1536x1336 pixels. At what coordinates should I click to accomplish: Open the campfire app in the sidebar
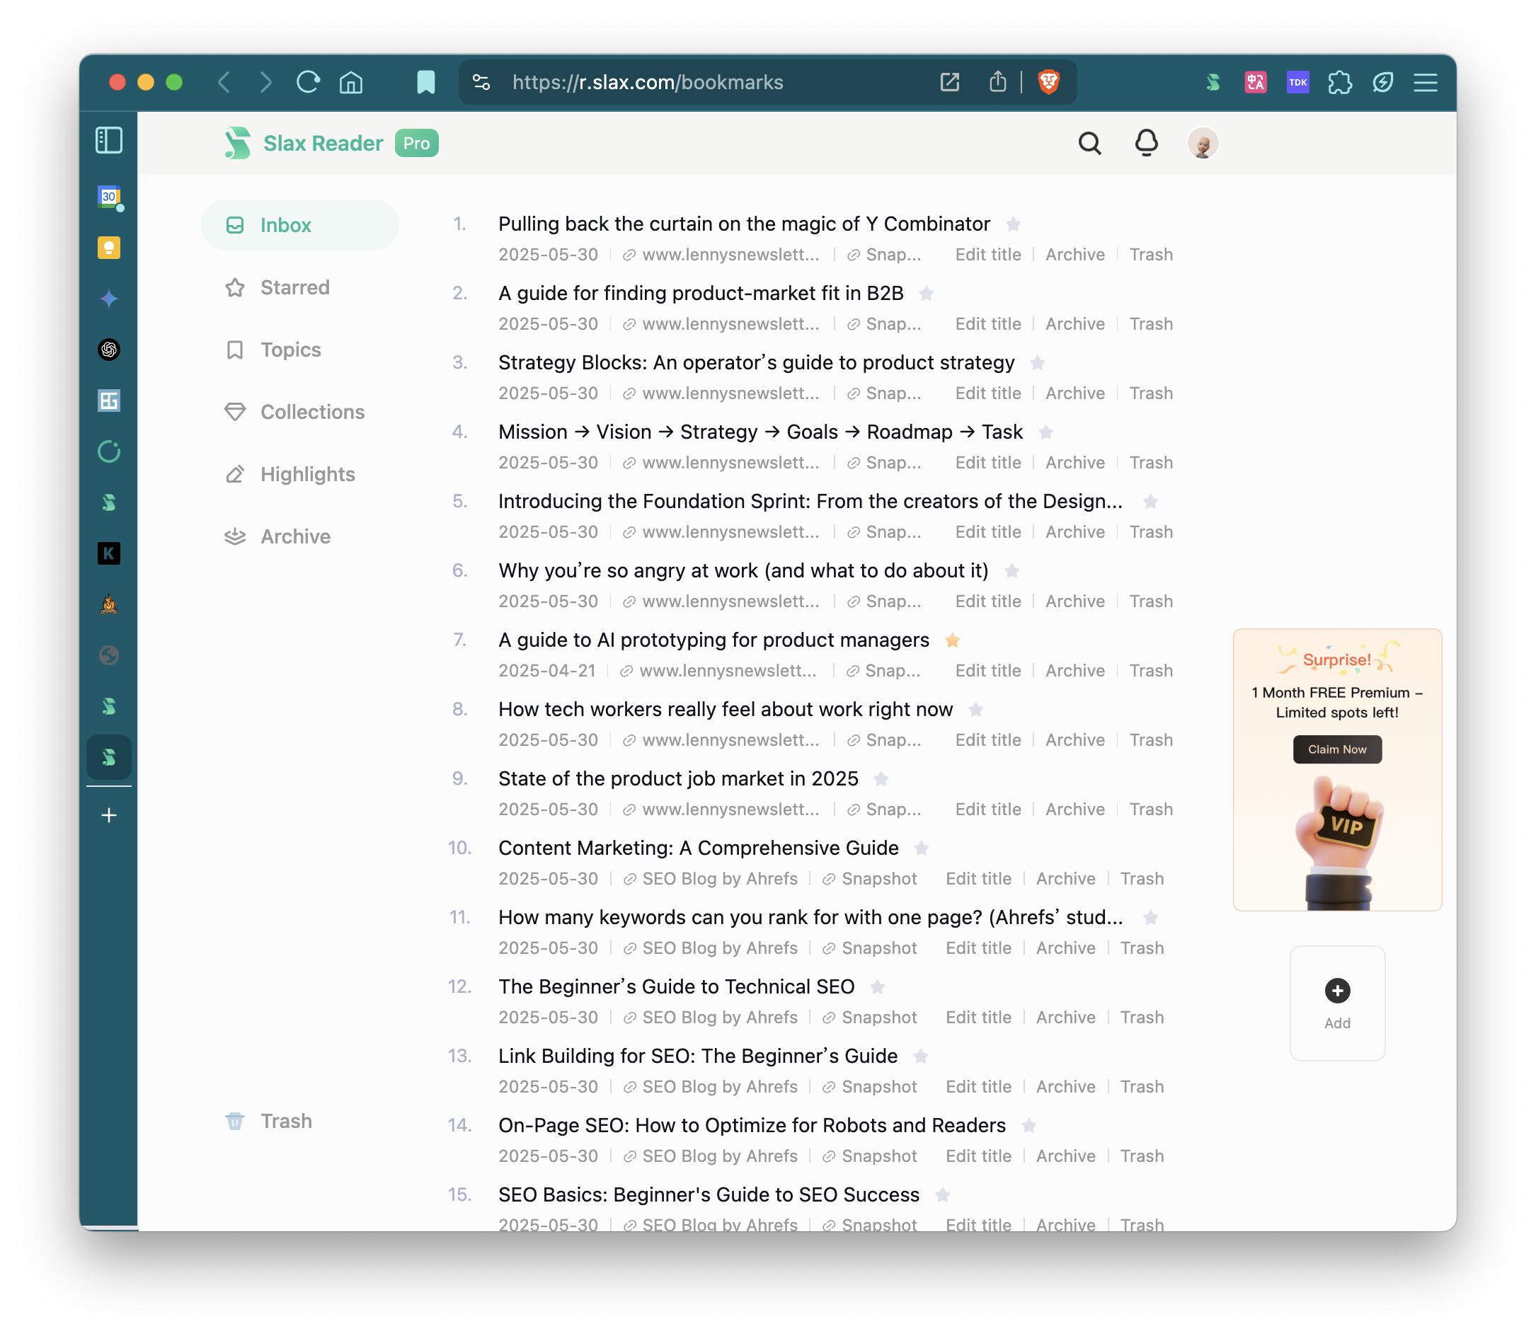point(109,604)
